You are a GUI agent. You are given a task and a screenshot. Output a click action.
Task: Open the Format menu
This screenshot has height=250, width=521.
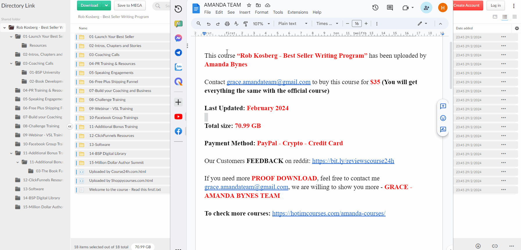point(262,12)
